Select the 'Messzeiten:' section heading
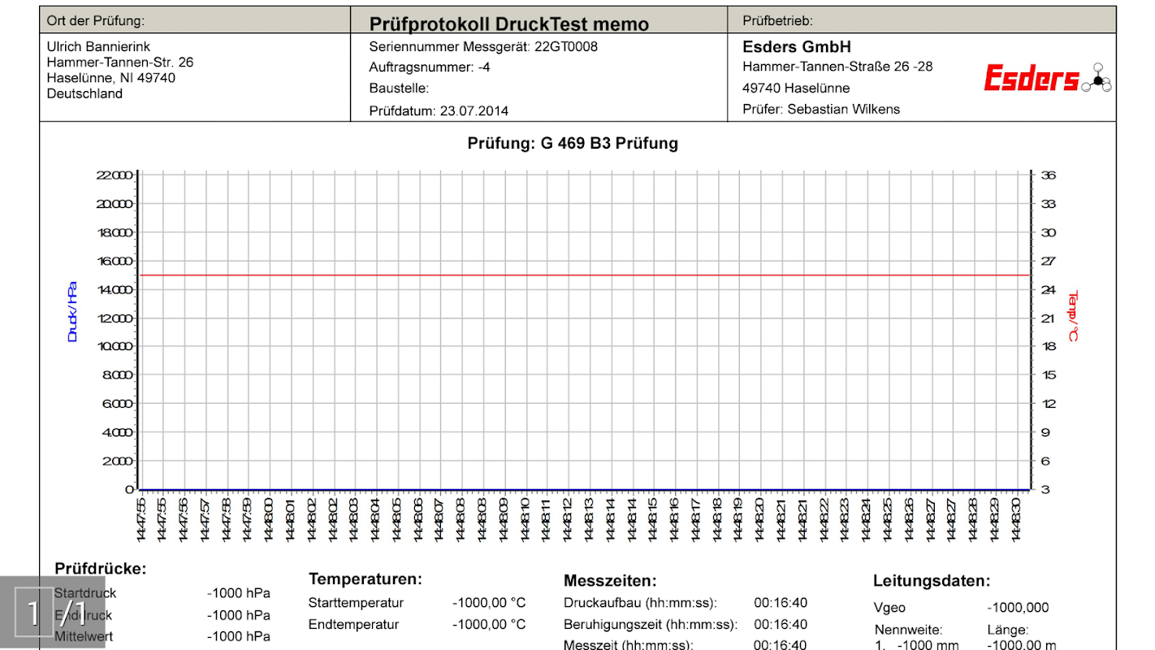1155x650 pixels. [610, 581]
